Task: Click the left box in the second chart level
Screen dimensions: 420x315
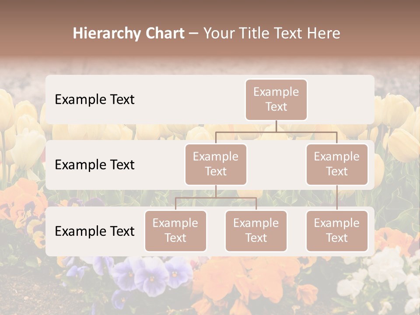Action: pyautogui.click(x=216, y=164)
